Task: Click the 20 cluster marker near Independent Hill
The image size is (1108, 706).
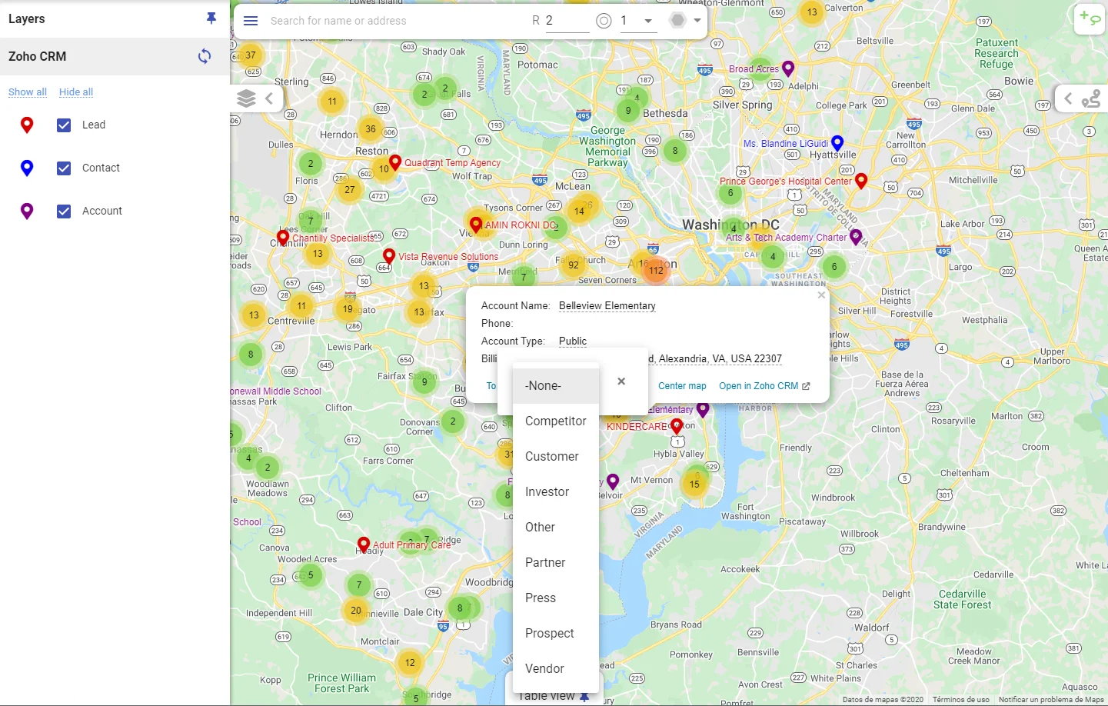Action: point(356,611)
